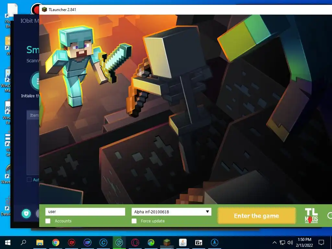Open taskbar search magnifier

coord(23,243)
